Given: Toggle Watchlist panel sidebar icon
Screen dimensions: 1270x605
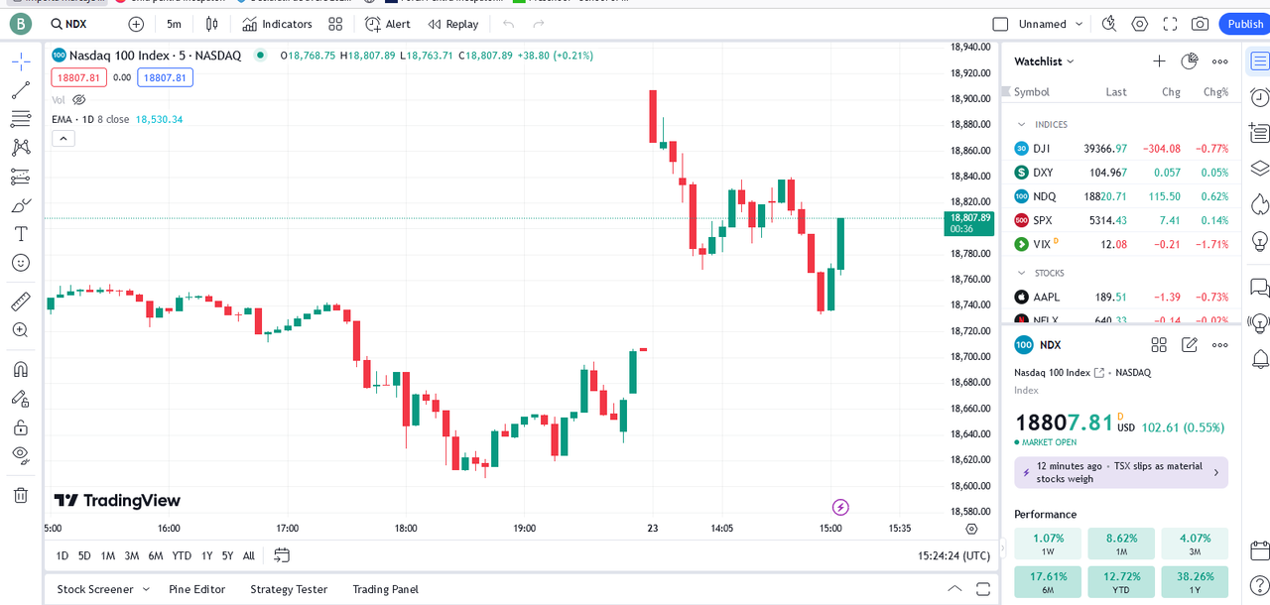Looking at the screenshot, I should (x=1259, y=61).
